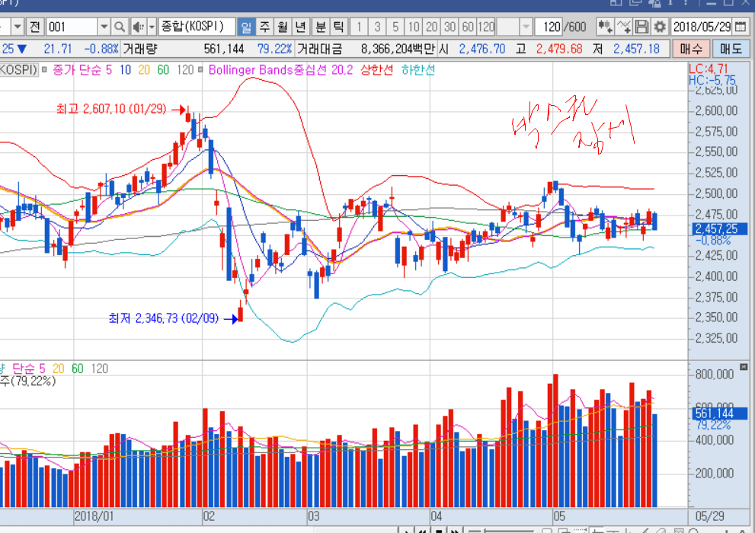Image resolution: width=755 pixels, height=533 pixels.
Task: Expand the dropdown arrow next to code 001
Action: (104, 27)
